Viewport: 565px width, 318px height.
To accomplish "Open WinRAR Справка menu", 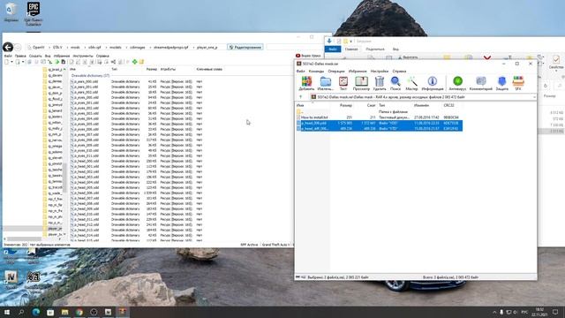I will pos(399,71).
